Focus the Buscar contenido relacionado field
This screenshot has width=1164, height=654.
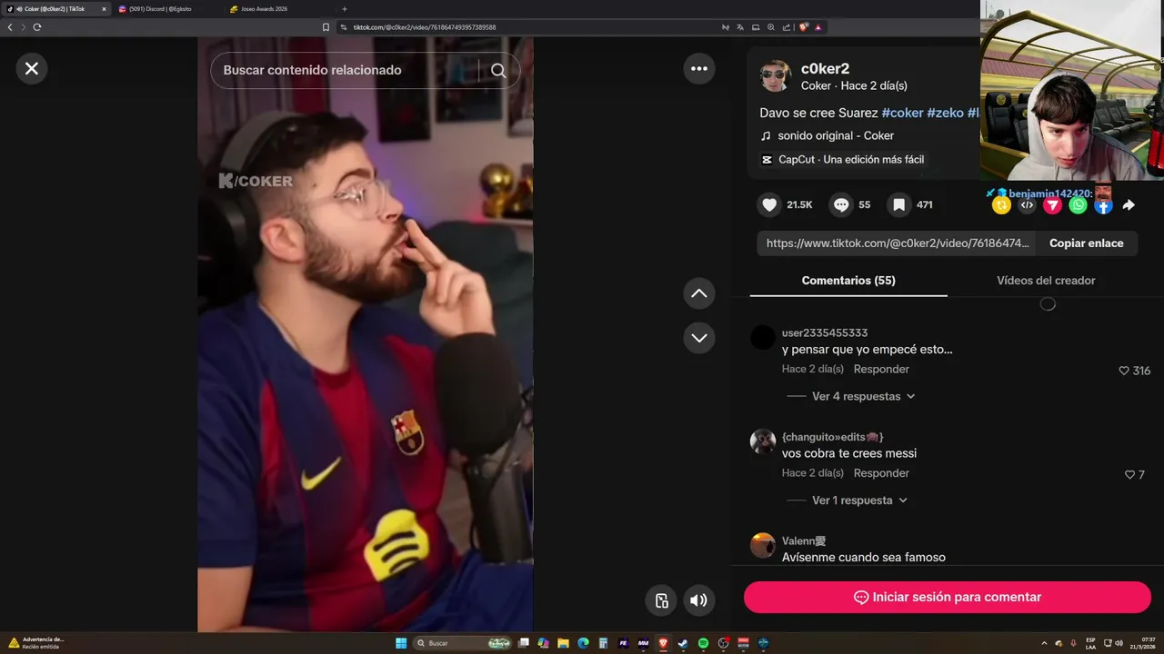pyautogui.click(x=346, y=70)
